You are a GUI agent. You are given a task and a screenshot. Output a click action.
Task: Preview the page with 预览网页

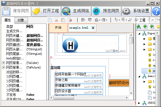106,11
